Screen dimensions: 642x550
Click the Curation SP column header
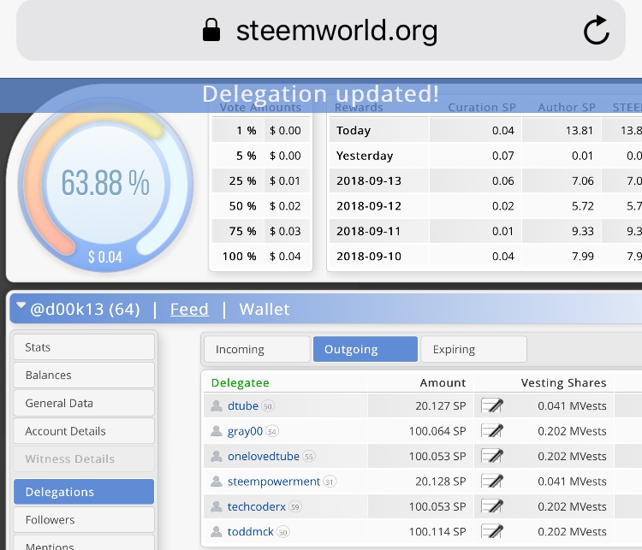point(481,107)
